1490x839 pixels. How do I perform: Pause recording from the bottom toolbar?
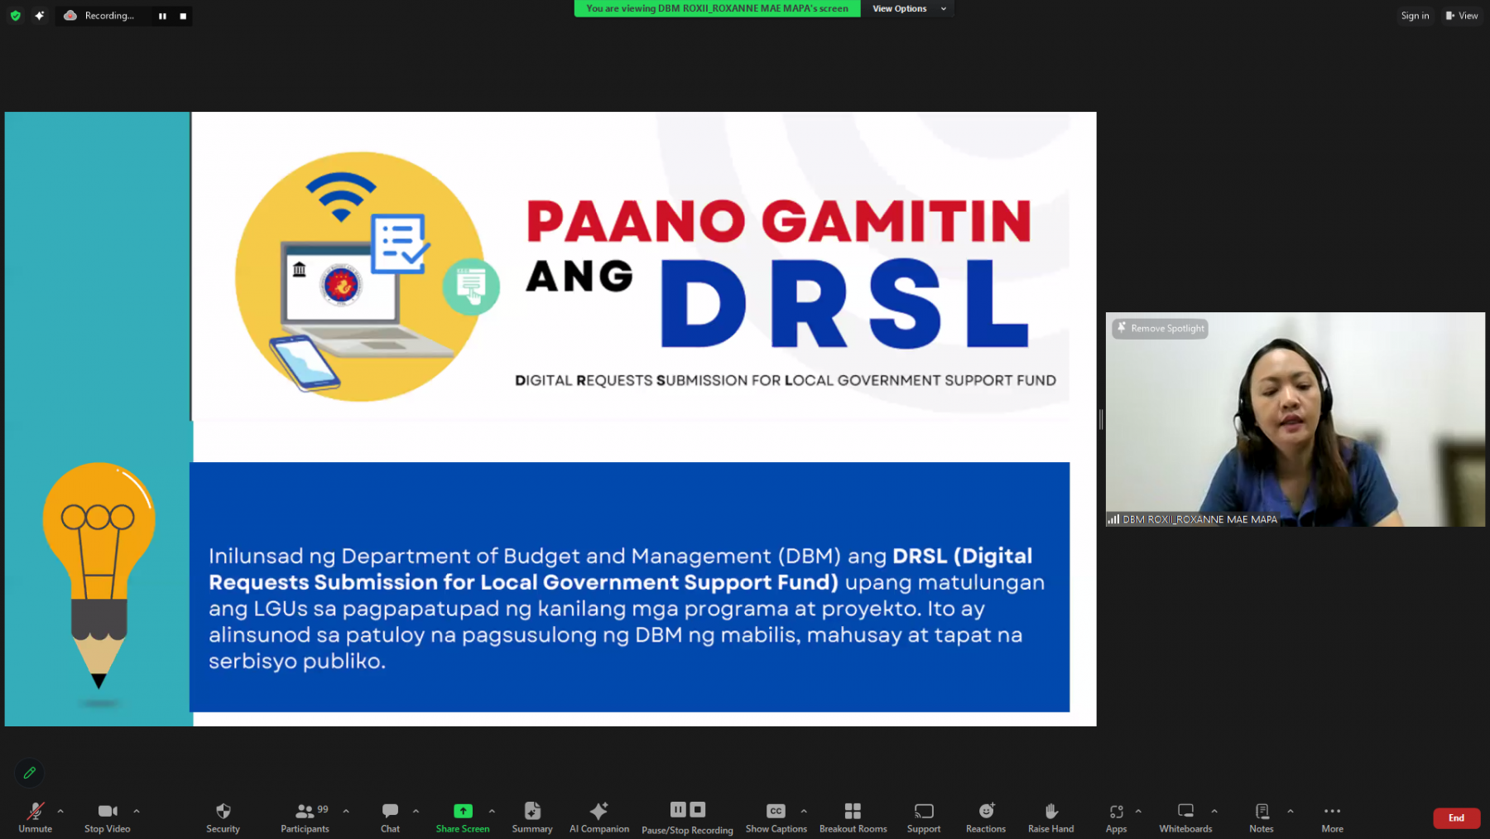[x=678, y=809]
